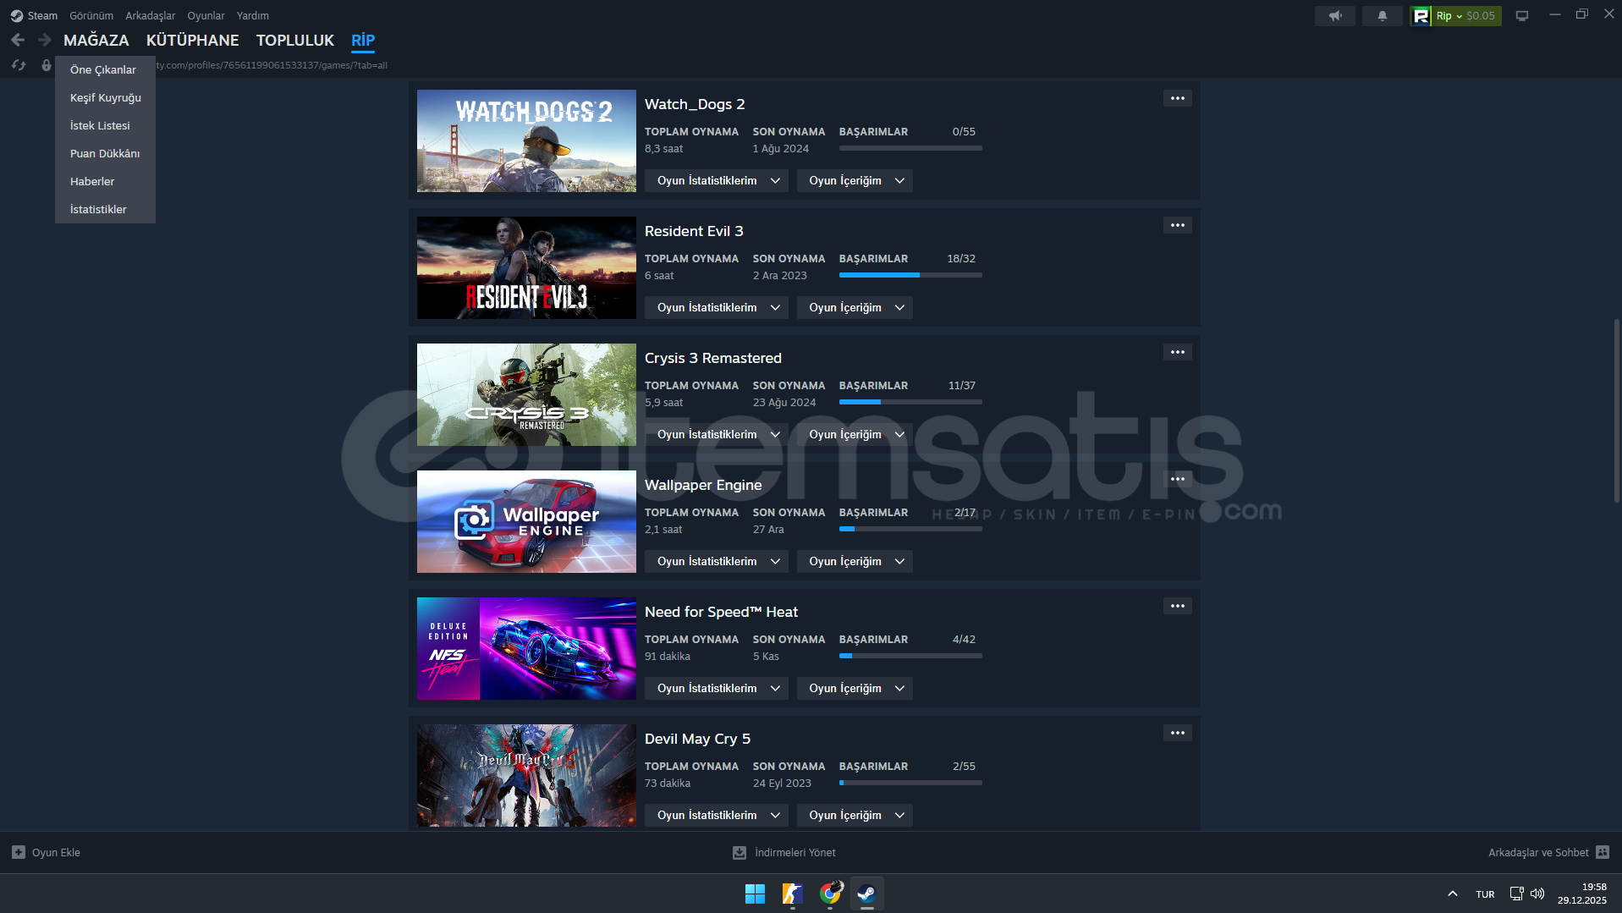Click the Oyun Ekle plus icon

19,852
